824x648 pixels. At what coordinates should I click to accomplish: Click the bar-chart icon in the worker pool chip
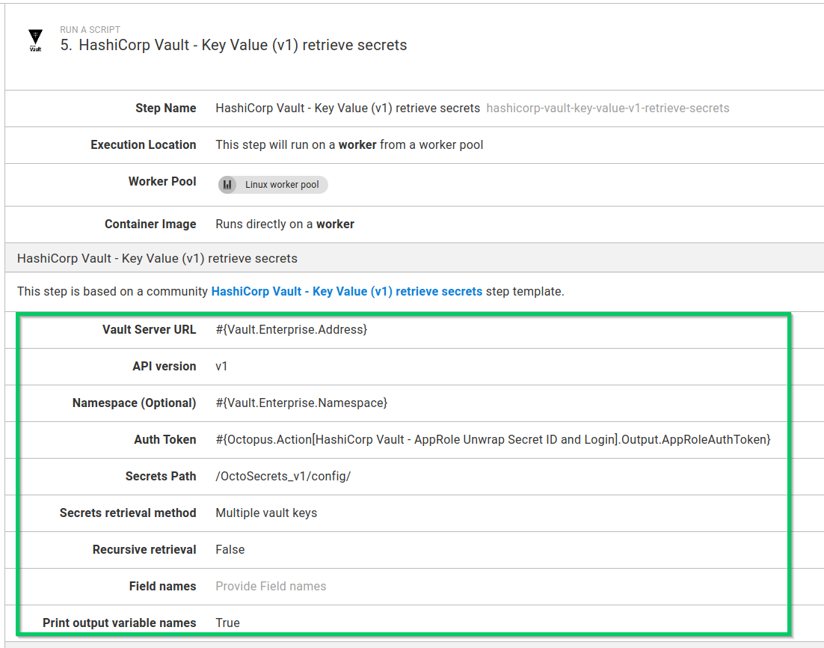(x=227, y=184)
